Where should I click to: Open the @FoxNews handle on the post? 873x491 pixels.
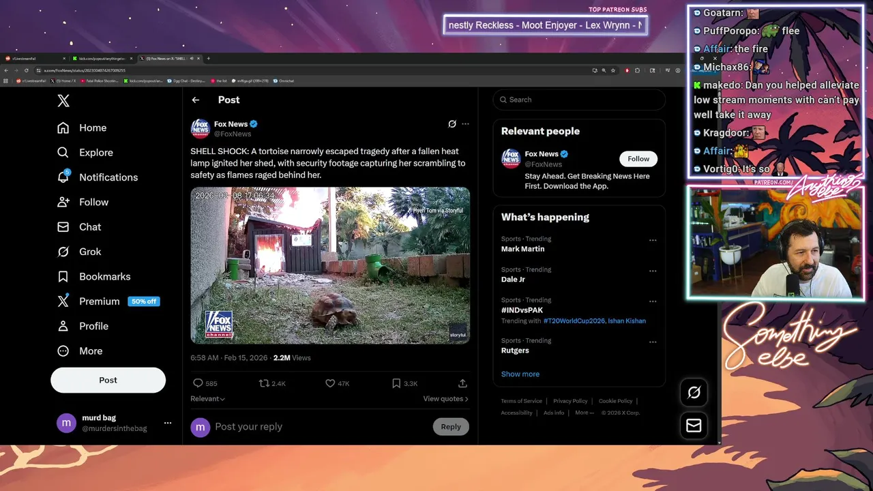(233, 134)
